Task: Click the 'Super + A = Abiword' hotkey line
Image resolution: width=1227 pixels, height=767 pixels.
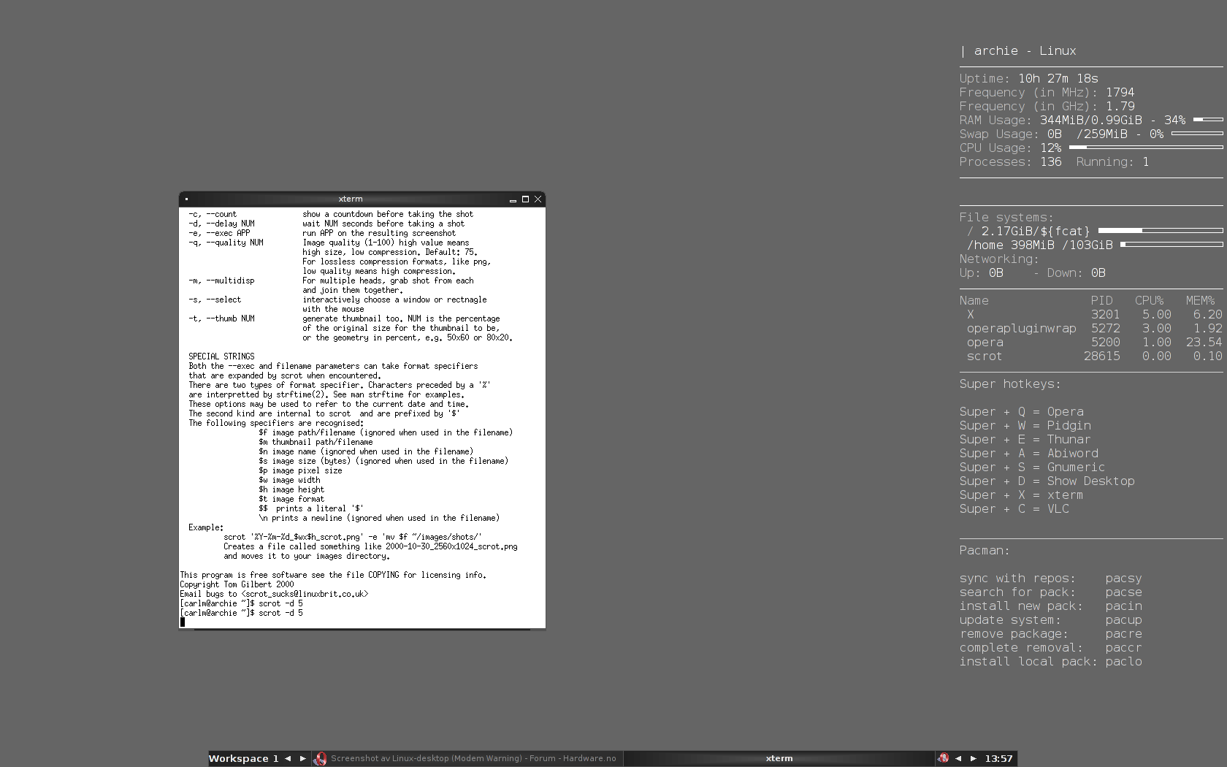Action: click(x=1028, y=454)
